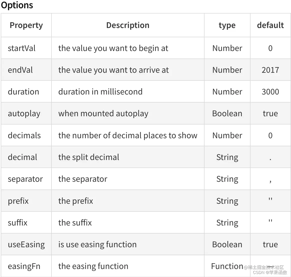Select the Property column header
291x277 pixels.
(x=26, y=25)
